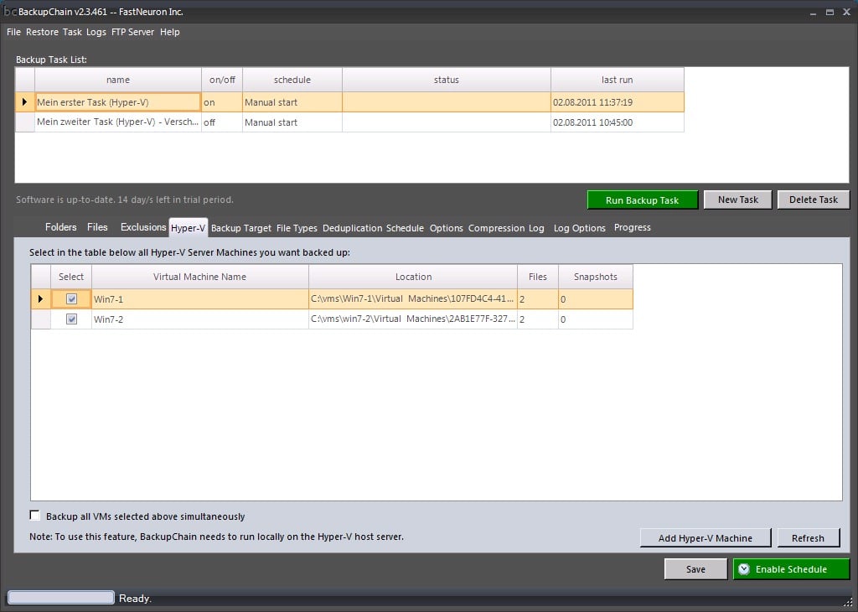The width and height of the screenshot is (858, 612).
Task: Uncheck the Win7-1 virtual machine checkbox
Action: pyautogui.click(x=71, y=299)
